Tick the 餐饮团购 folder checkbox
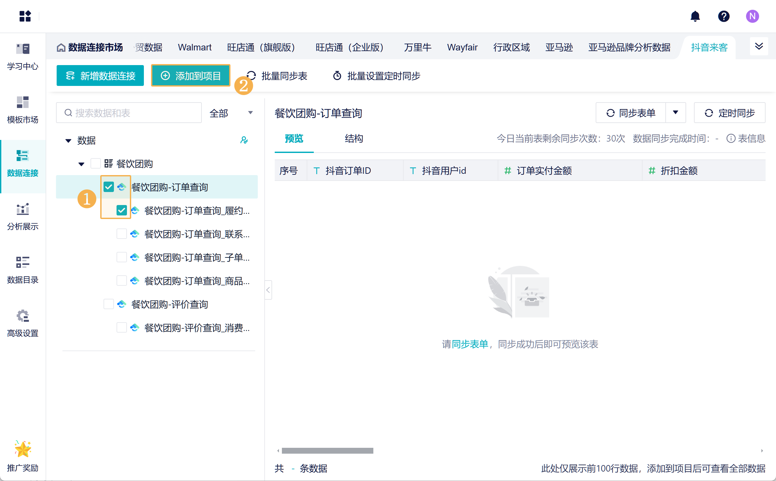Screen dimensions: 776x481 pyautogui.click(x=95, y=163)
